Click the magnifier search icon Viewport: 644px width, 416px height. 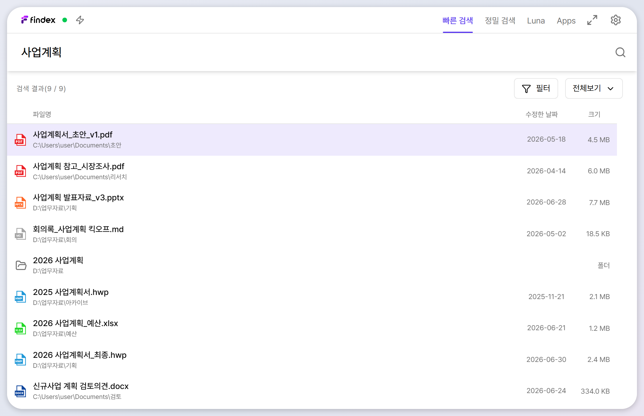(x=620, y=52)
